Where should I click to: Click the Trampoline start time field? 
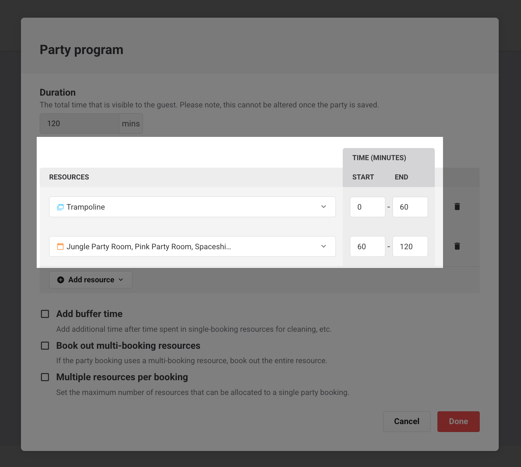coord(367,207)
